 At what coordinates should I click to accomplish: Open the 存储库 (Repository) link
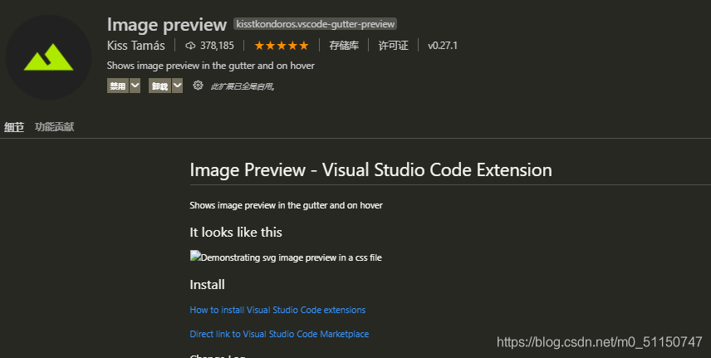tap(344, 46)
